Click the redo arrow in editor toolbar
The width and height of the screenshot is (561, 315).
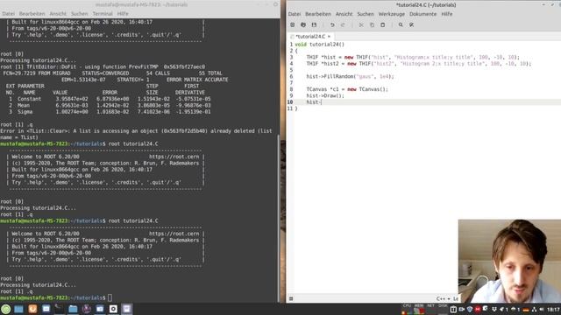tap(343, 25)
